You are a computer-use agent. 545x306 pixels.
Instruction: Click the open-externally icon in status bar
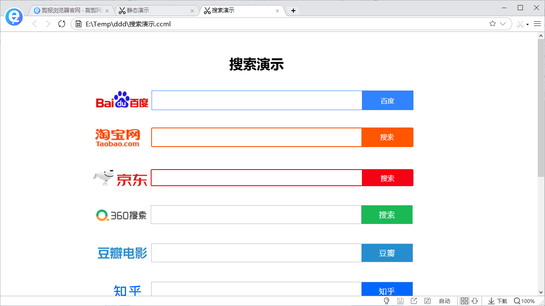point(414,301)
